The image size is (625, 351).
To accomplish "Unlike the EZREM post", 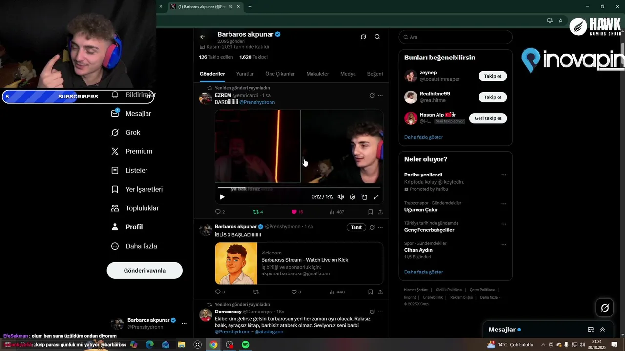I will click(x=297, y=212).
